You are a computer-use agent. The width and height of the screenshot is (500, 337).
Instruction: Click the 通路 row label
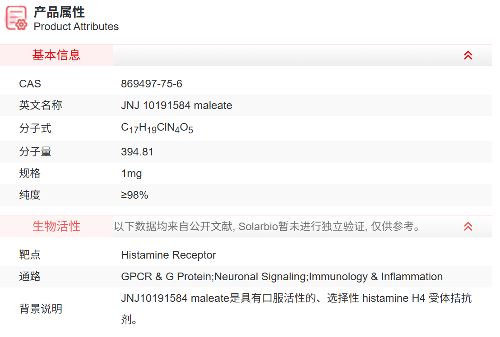pos(30,277)
